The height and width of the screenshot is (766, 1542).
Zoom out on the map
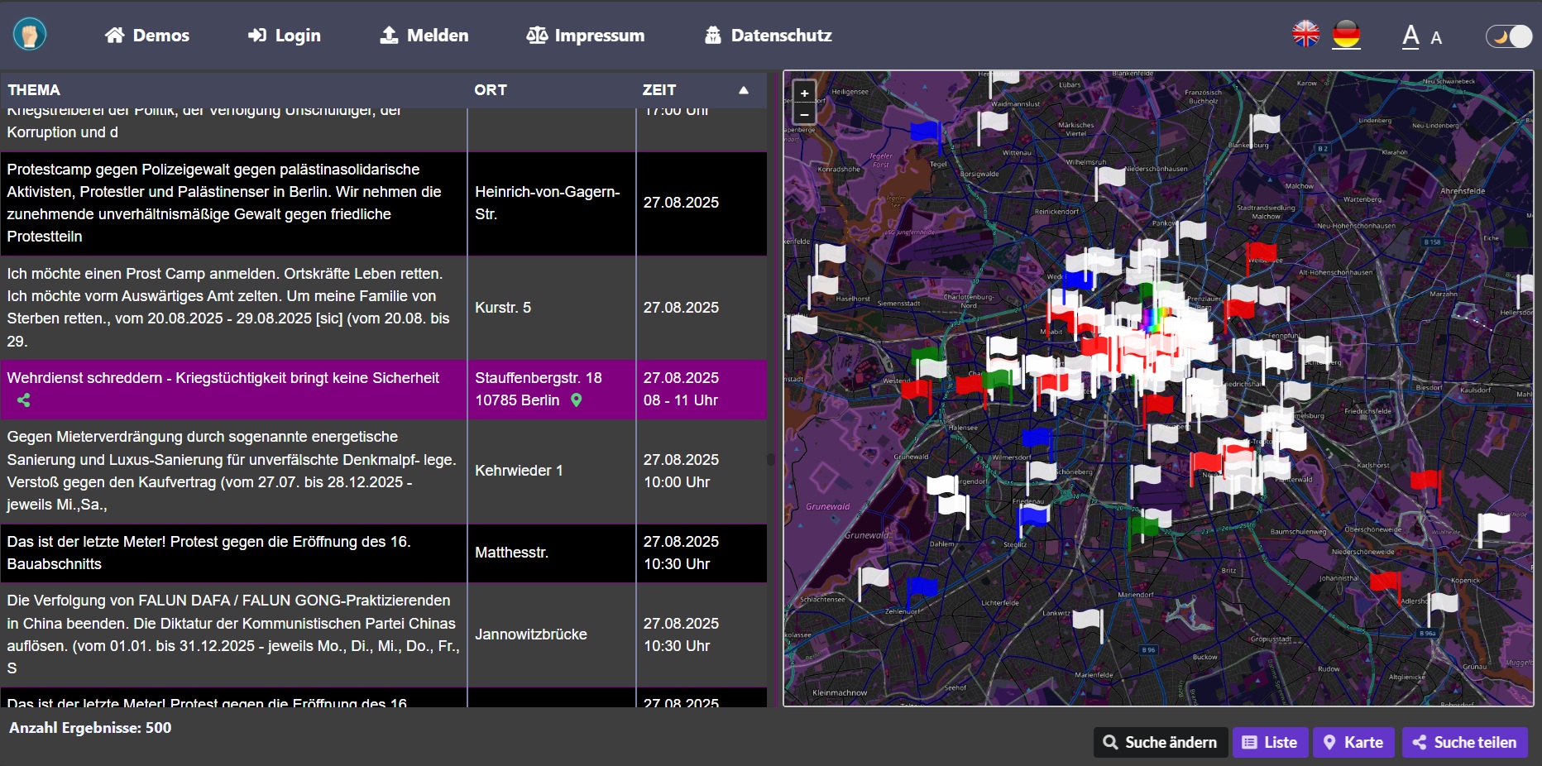point(804,114)
